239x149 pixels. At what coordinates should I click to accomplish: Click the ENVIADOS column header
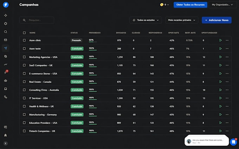[x=121, y=33]
